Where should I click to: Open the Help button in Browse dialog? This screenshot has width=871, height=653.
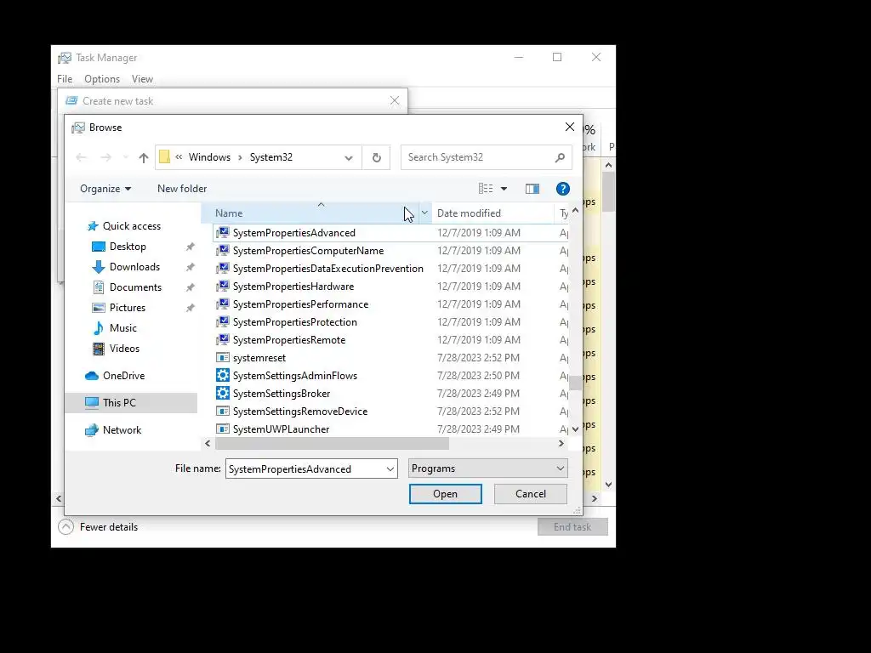click(x=563, y=189)
